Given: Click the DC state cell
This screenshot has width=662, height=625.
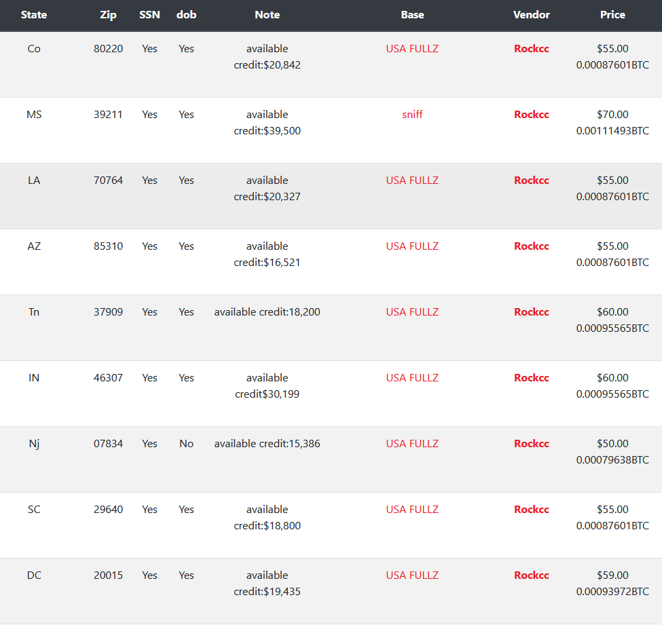Looking at the screenshot, I should 34,575.
